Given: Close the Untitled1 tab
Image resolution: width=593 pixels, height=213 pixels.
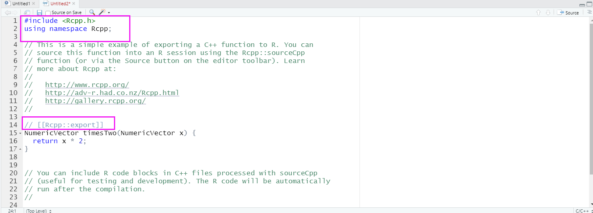Looking at the screenshot, I should click(x=34, y=4).
